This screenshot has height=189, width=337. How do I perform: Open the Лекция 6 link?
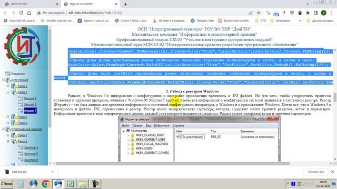tap(30, 104)
